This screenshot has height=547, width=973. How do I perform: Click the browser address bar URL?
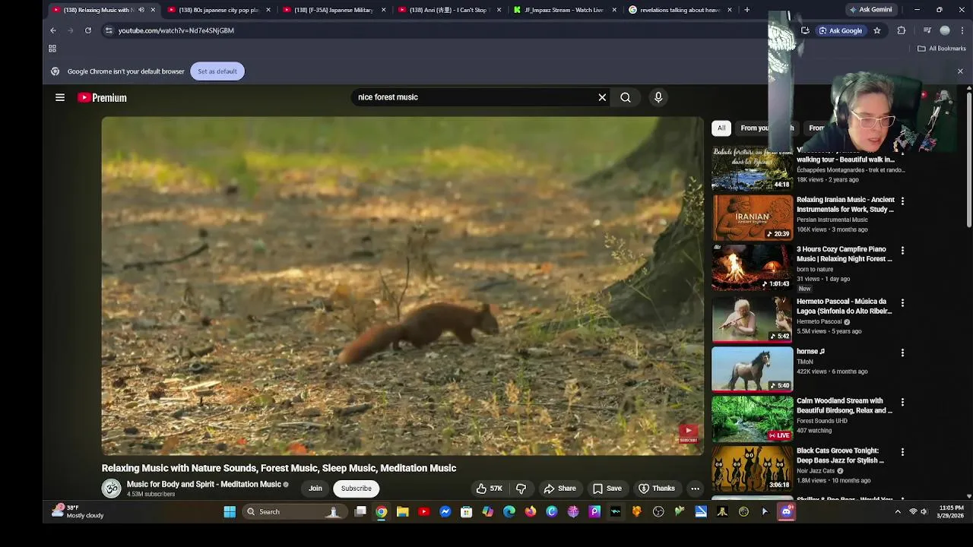coord(176,30)
